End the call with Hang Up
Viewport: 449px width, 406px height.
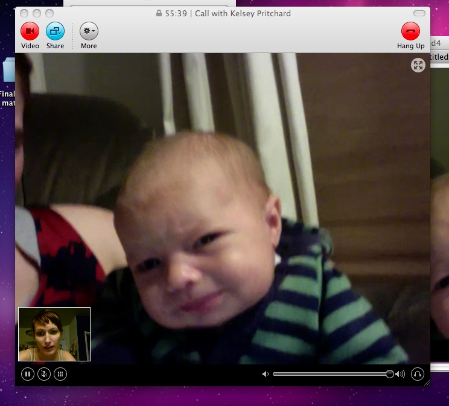(410, 31)
